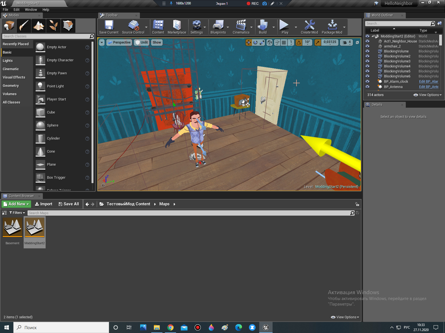Open the Help menu
445x333 pixels.
point(46,9)
